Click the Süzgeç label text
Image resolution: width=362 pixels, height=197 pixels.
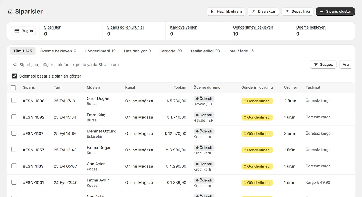click(326, 65)
